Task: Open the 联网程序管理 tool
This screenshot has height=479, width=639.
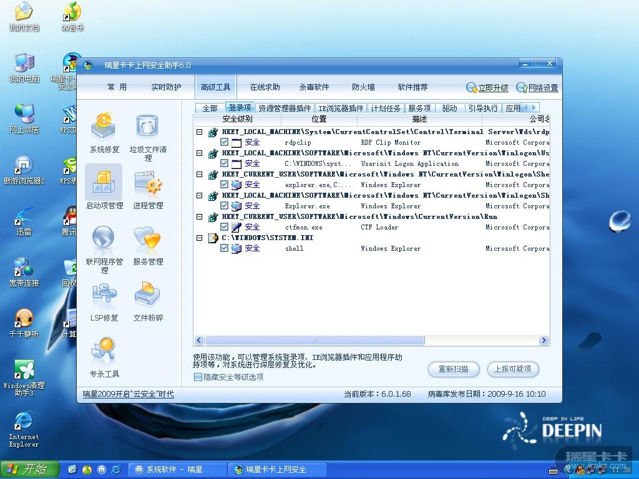Action: (x=104, y=249)
